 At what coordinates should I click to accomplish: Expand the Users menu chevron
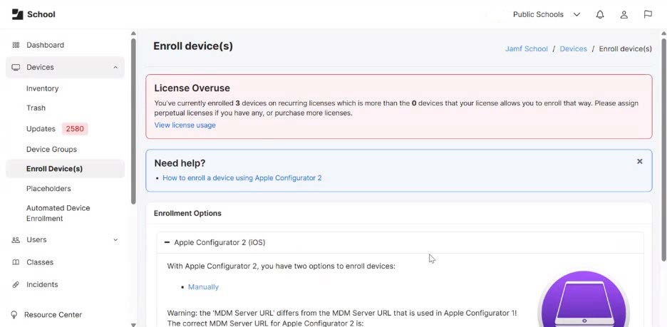[115, 240]
